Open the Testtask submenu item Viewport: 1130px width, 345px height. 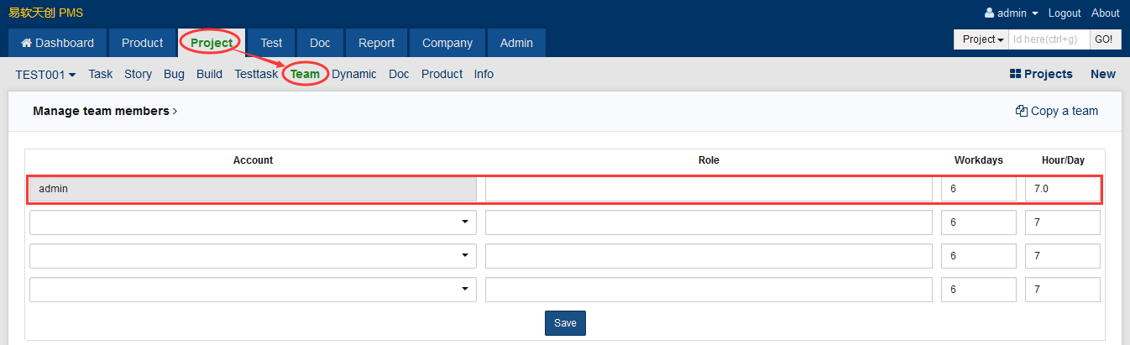click(256, 74)
